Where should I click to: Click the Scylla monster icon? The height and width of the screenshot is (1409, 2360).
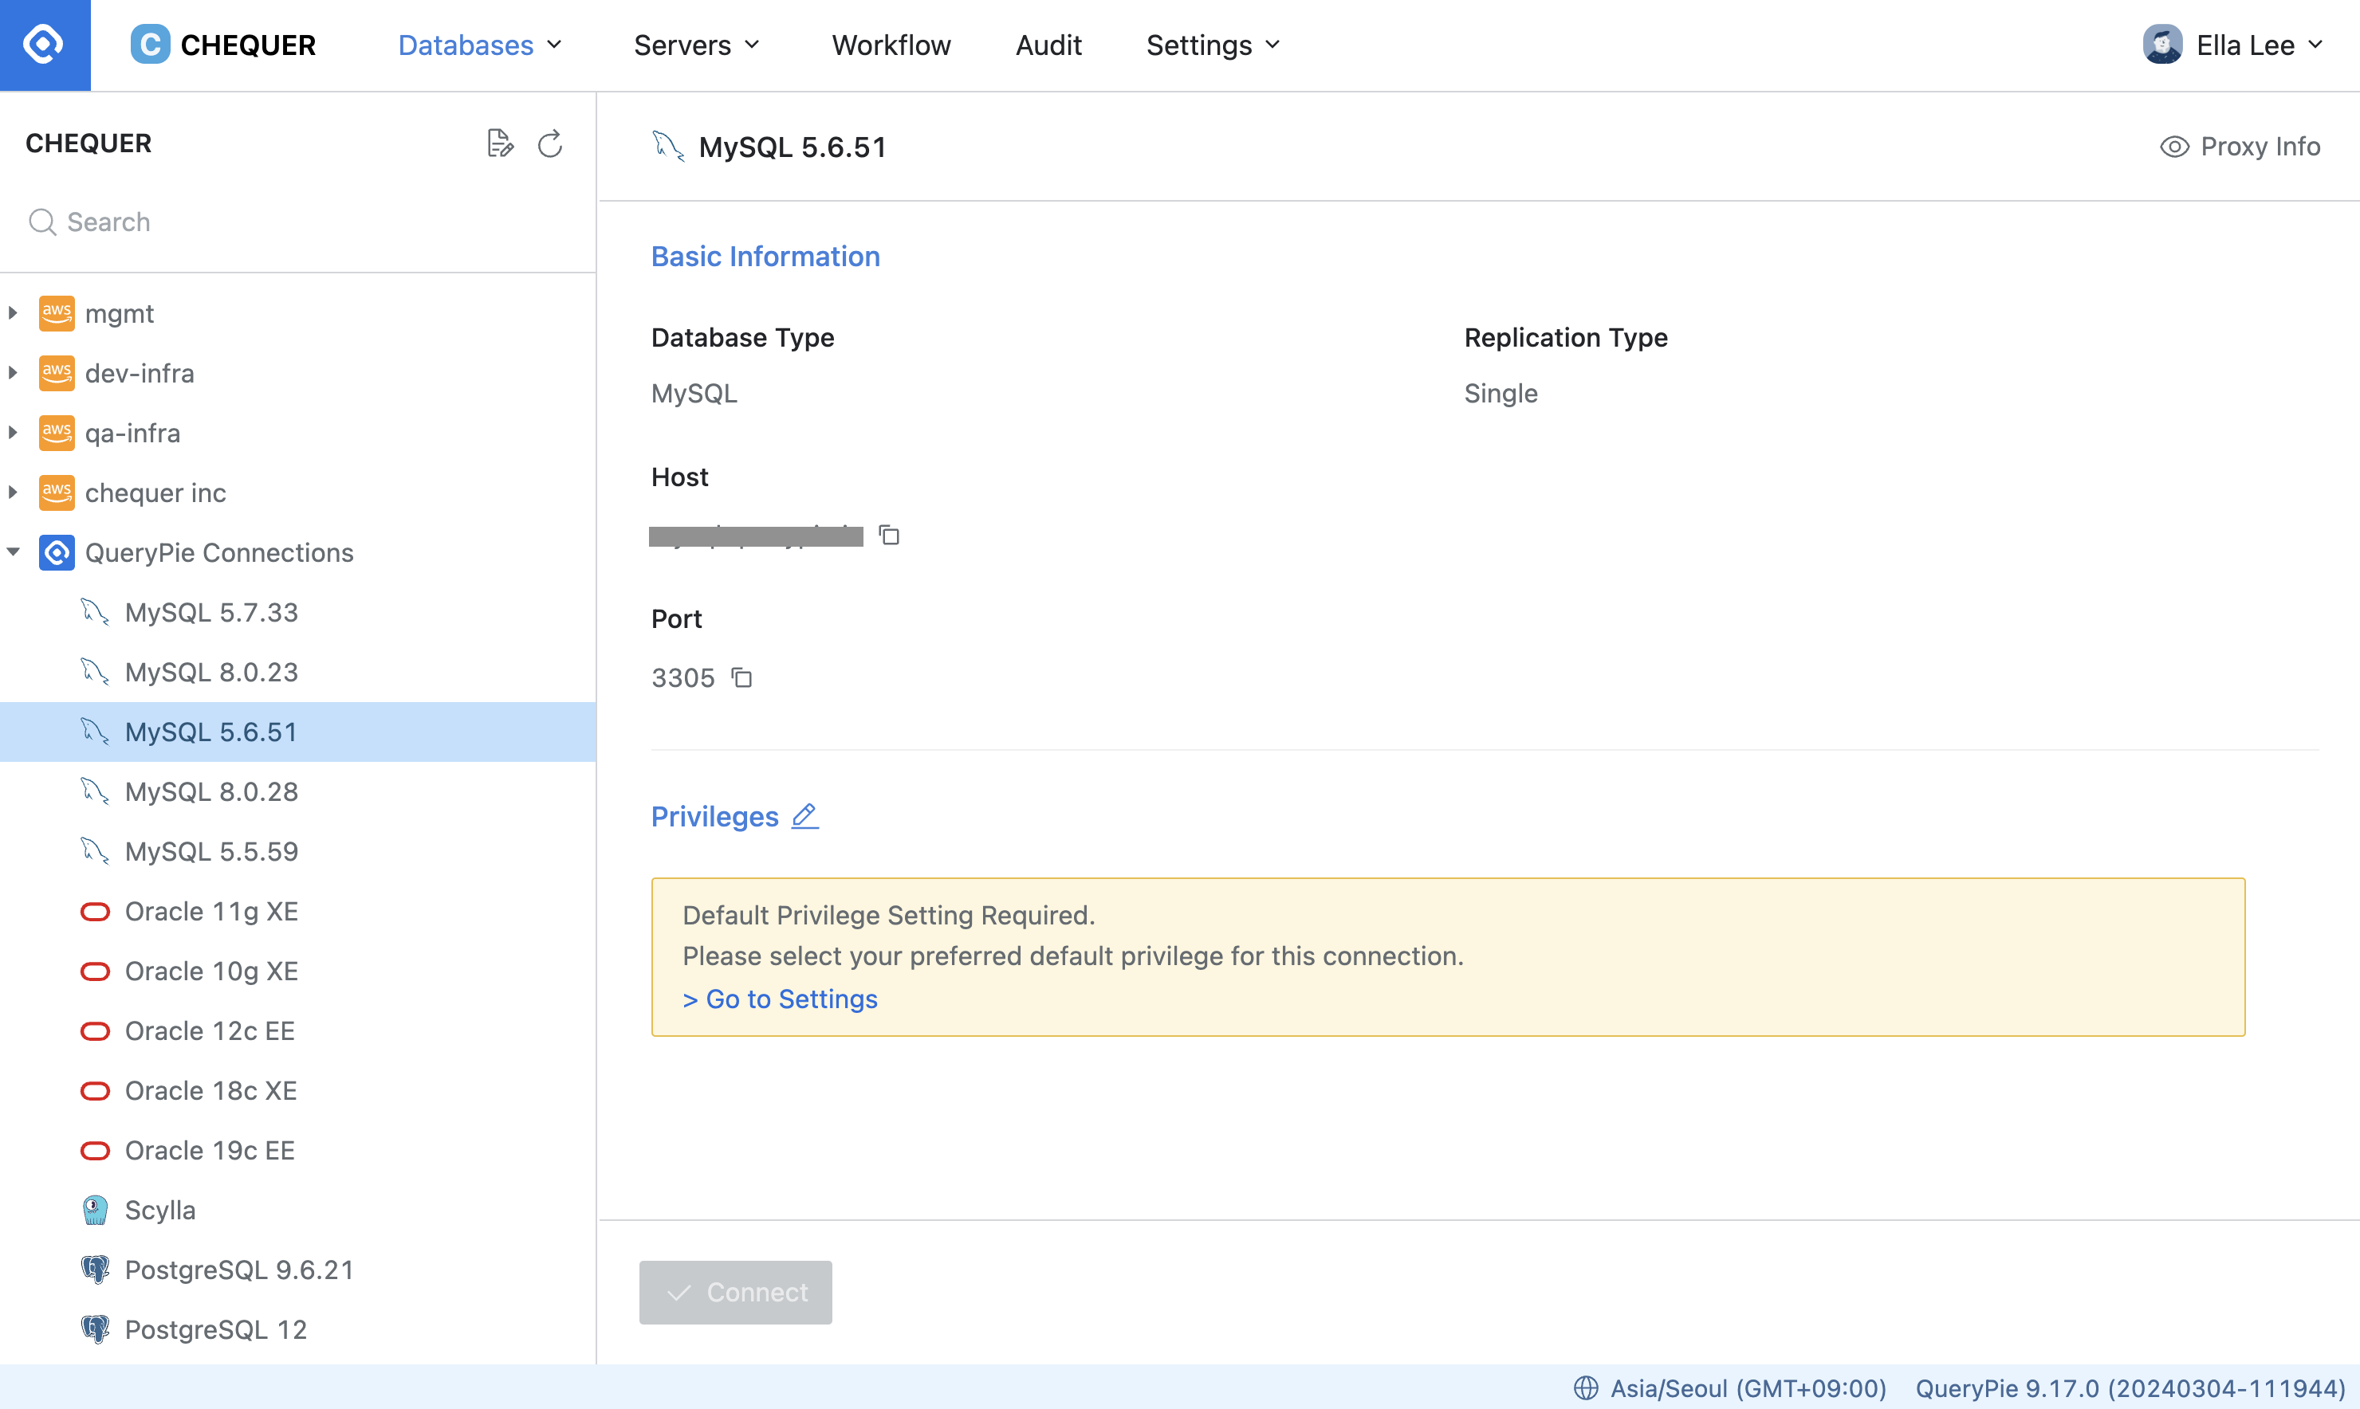pos(95,1210)
